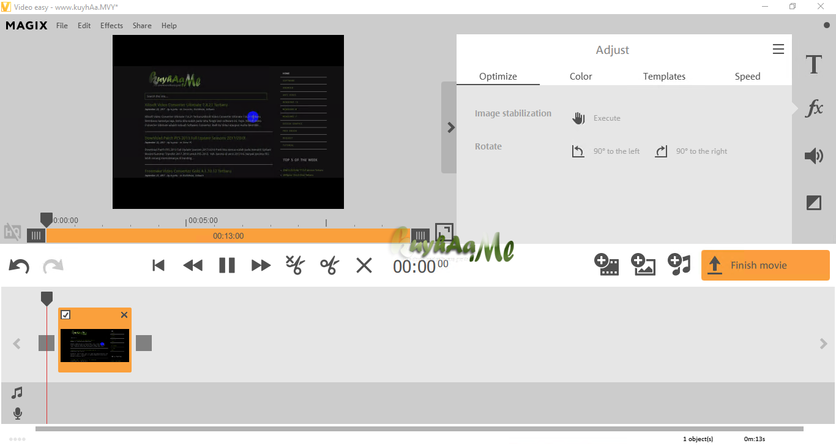Restore down the application window
The image size is (836, 446).
pos(793,6)
